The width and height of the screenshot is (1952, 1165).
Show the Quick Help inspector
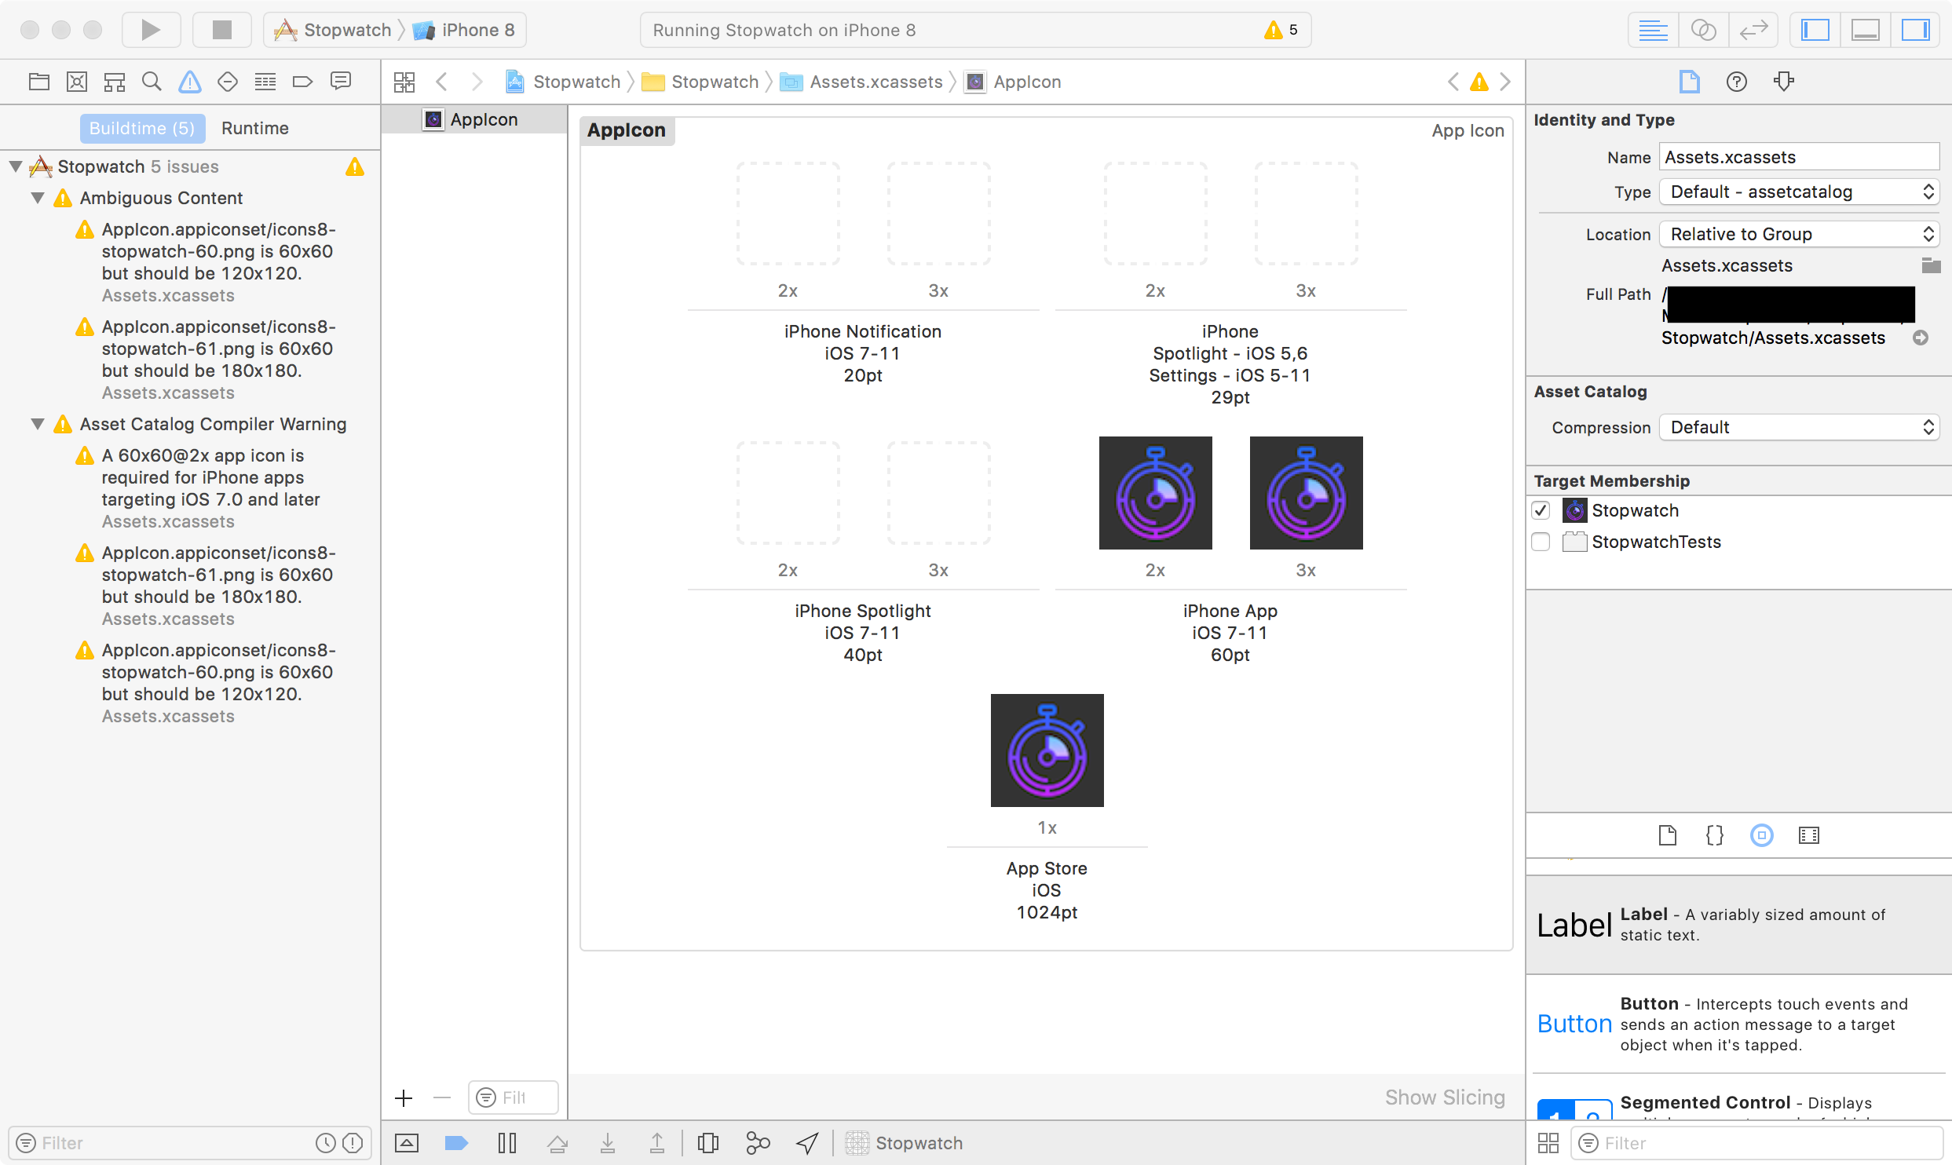pyautogui.click(x=1736, y=82)
